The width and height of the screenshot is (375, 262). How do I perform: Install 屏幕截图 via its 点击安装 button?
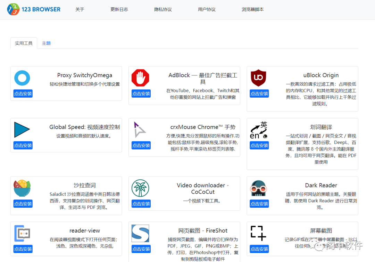click(x=259, y=249)
